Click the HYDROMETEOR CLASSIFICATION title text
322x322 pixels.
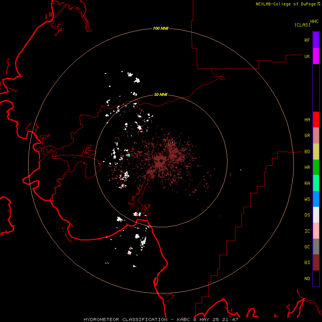(126, 319)
